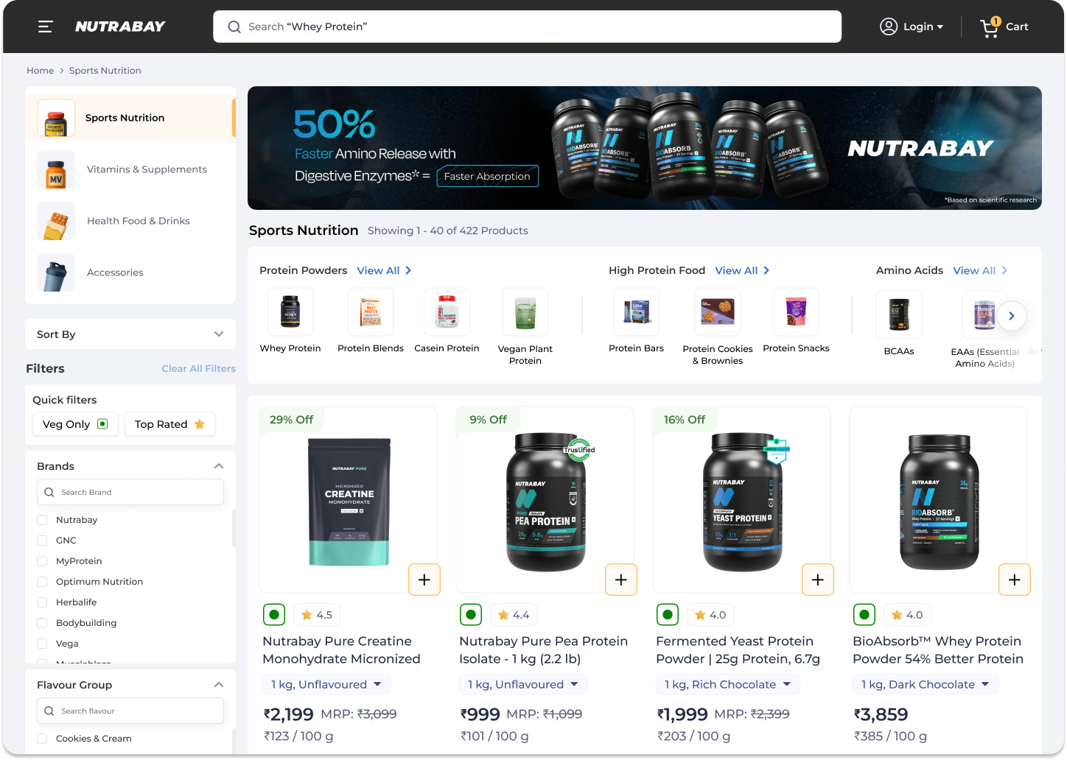Click View All for Protein Powders
Screen dimensions: 1067x760
(x=384, y=271)
